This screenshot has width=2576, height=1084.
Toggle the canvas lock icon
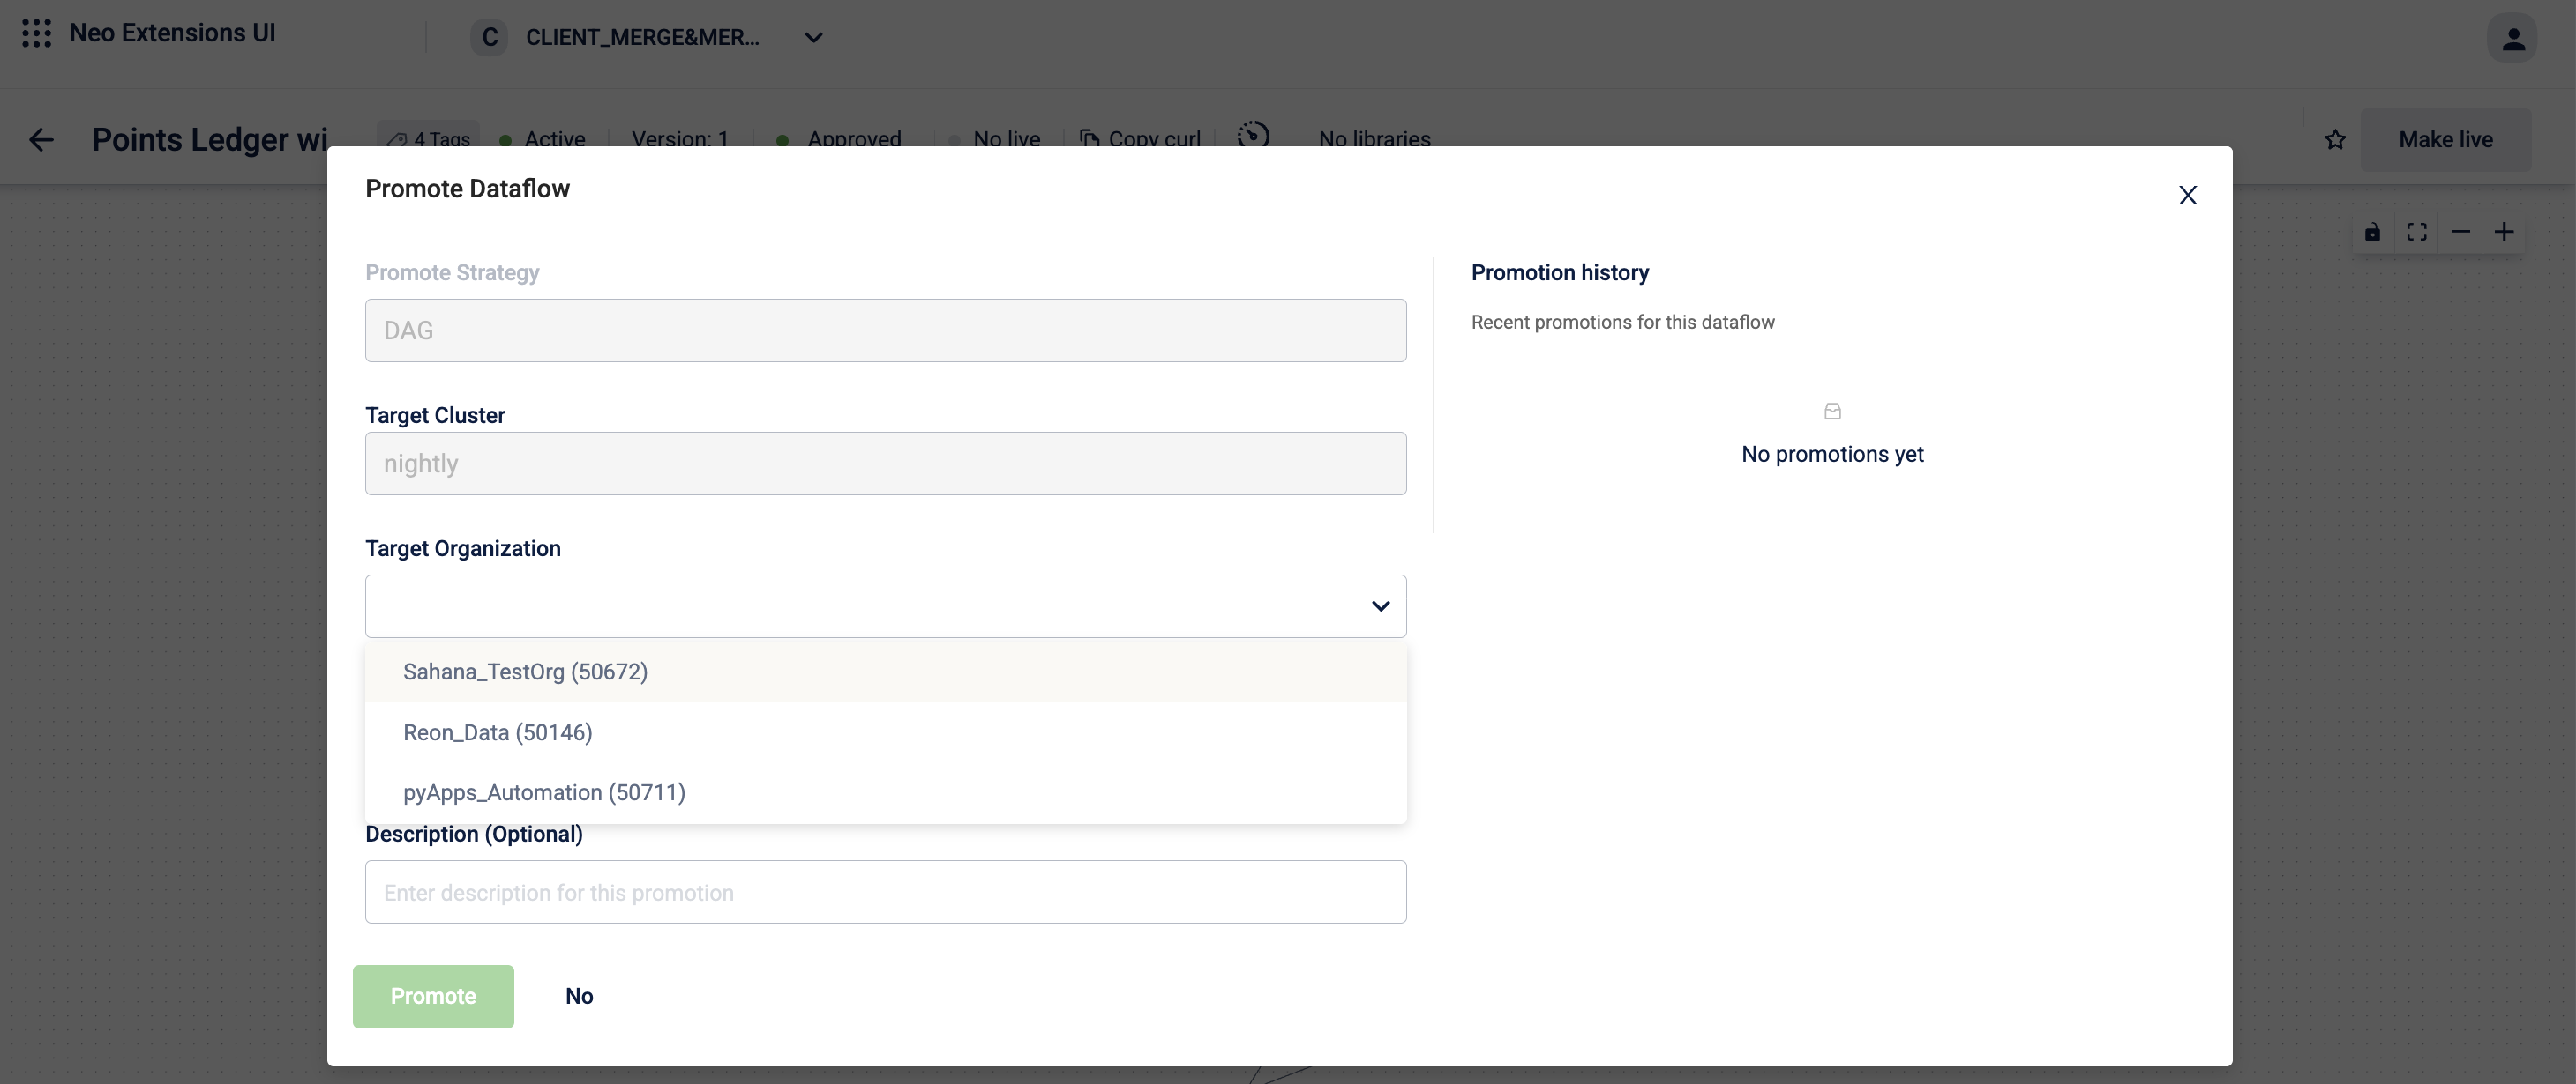(x=2372, y=233)
